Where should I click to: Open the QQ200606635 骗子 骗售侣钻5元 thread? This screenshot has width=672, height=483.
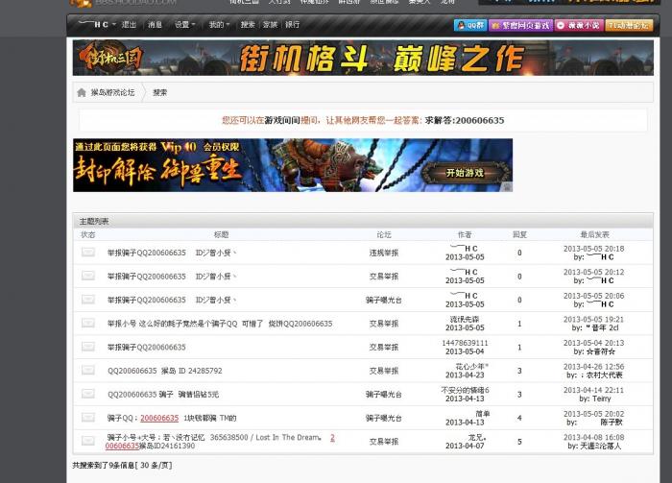pyautogui.click(x=163, y=395)
